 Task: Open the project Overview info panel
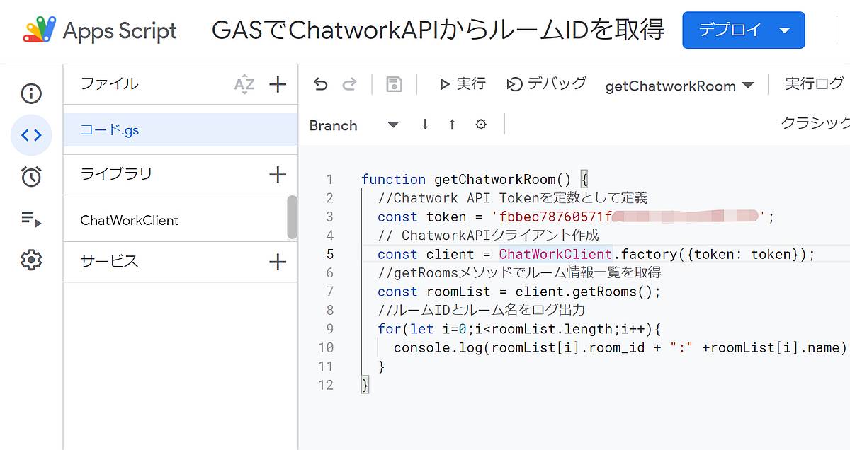coord(30,93)
